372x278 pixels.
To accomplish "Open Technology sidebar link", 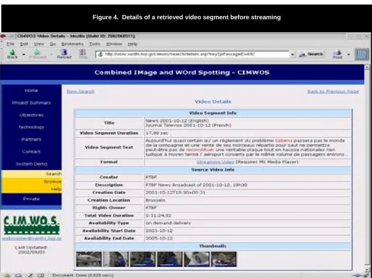I will [x=31, y=127].
